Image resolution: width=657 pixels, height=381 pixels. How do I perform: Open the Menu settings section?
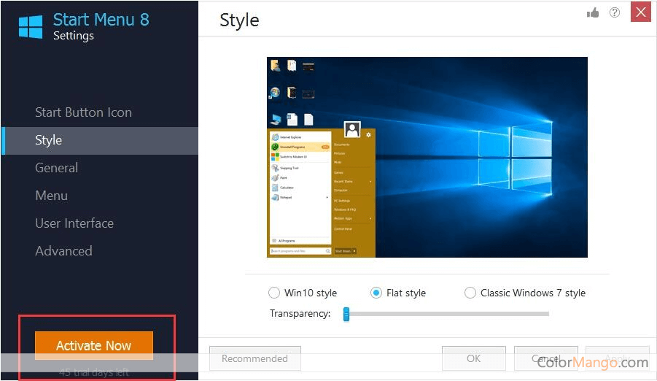51,196
